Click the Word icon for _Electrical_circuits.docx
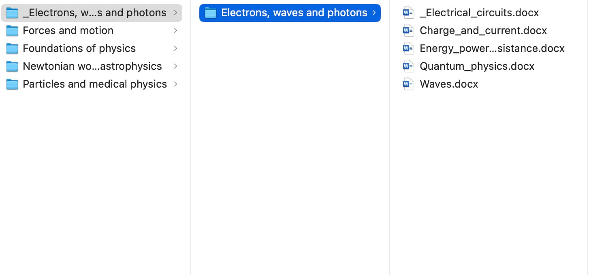Image resolution: width=589 pixels, height=275 pixels. tap(408, 13)
